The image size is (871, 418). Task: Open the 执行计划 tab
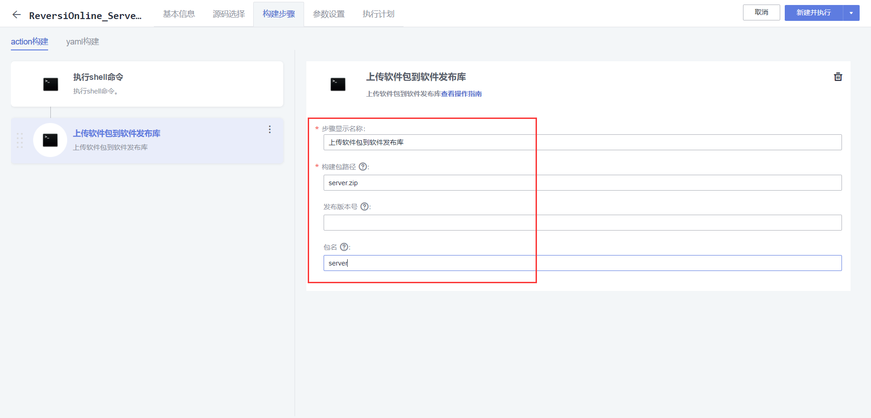tap(378, 14)
